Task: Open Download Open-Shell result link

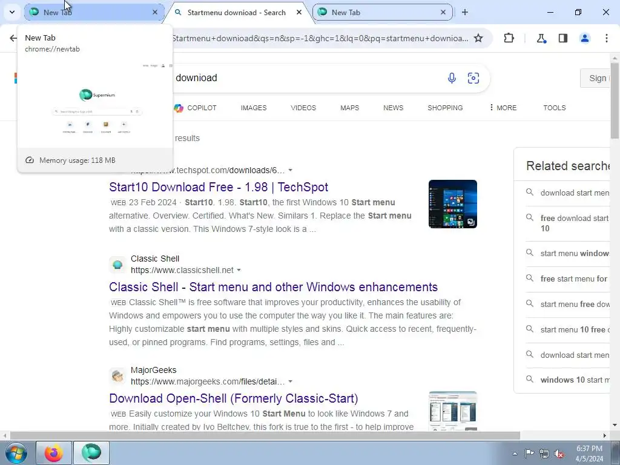Action: (234, 398)
